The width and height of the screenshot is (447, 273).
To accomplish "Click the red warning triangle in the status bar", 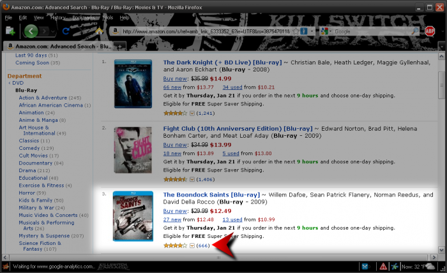I will point(383,267).
